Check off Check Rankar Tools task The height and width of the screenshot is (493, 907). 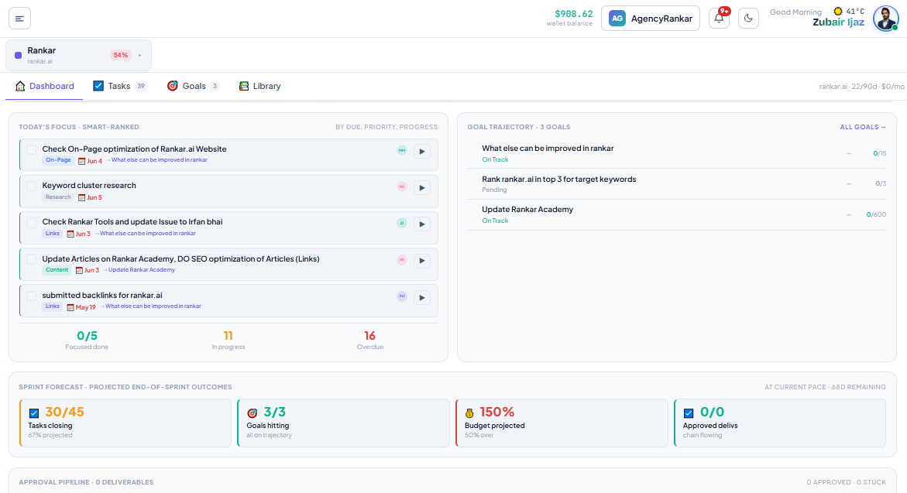tap(31, 223)
